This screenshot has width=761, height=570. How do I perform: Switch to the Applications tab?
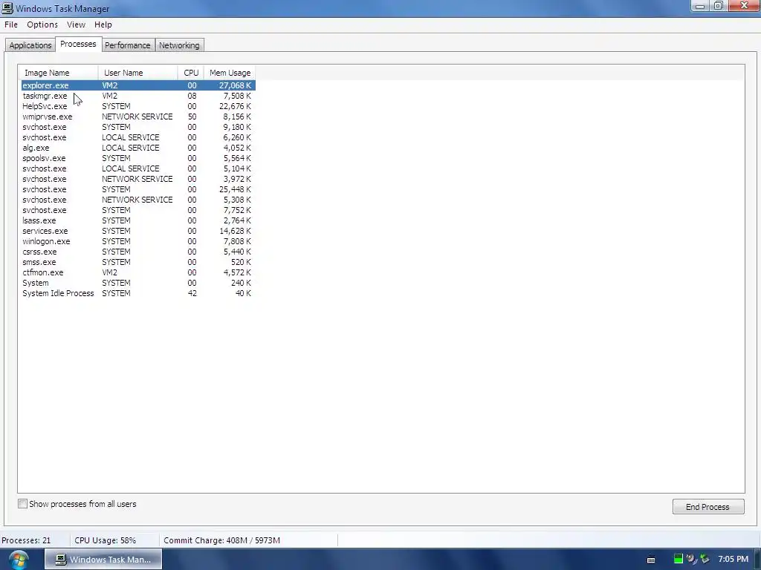30,45
